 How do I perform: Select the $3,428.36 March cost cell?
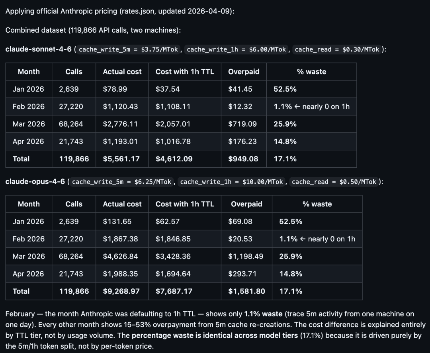[173, 256]
